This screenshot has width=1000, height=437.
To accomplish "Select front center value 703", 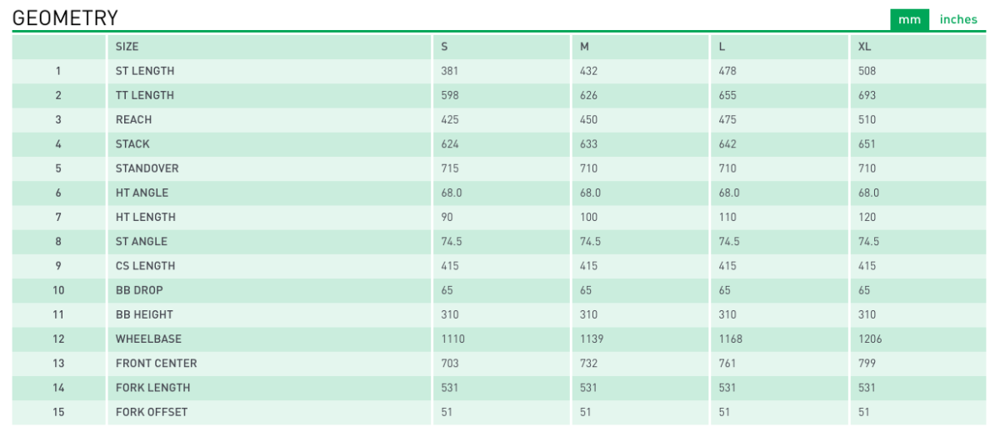I will [450, 363].
